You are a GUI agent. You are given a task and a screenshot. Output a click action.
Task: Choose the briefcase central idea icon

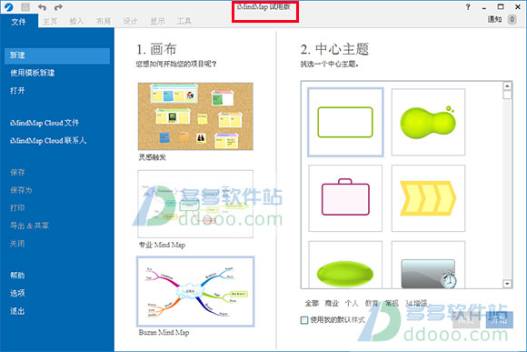[345, 198]
